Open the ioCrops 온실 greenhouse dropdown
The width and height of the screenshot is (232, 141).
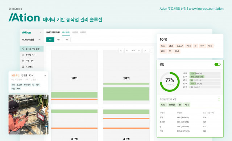click(31, 40)
